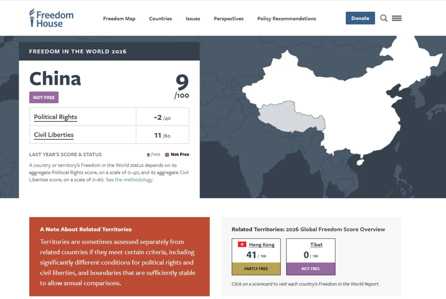Follow the See the methodology link
This screenshot has height=299, width=446.
pos(129,180)
